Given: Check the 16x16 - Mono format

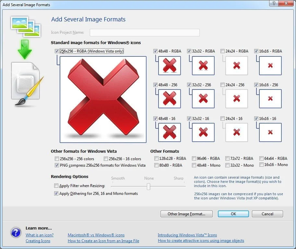Looking at the screenshot, I should click(x=261, y=165).
